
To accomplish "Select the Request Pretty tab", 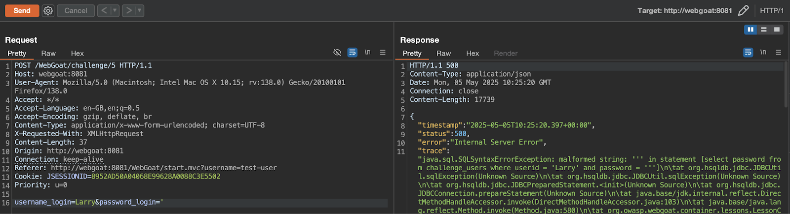I will (17, 53).
